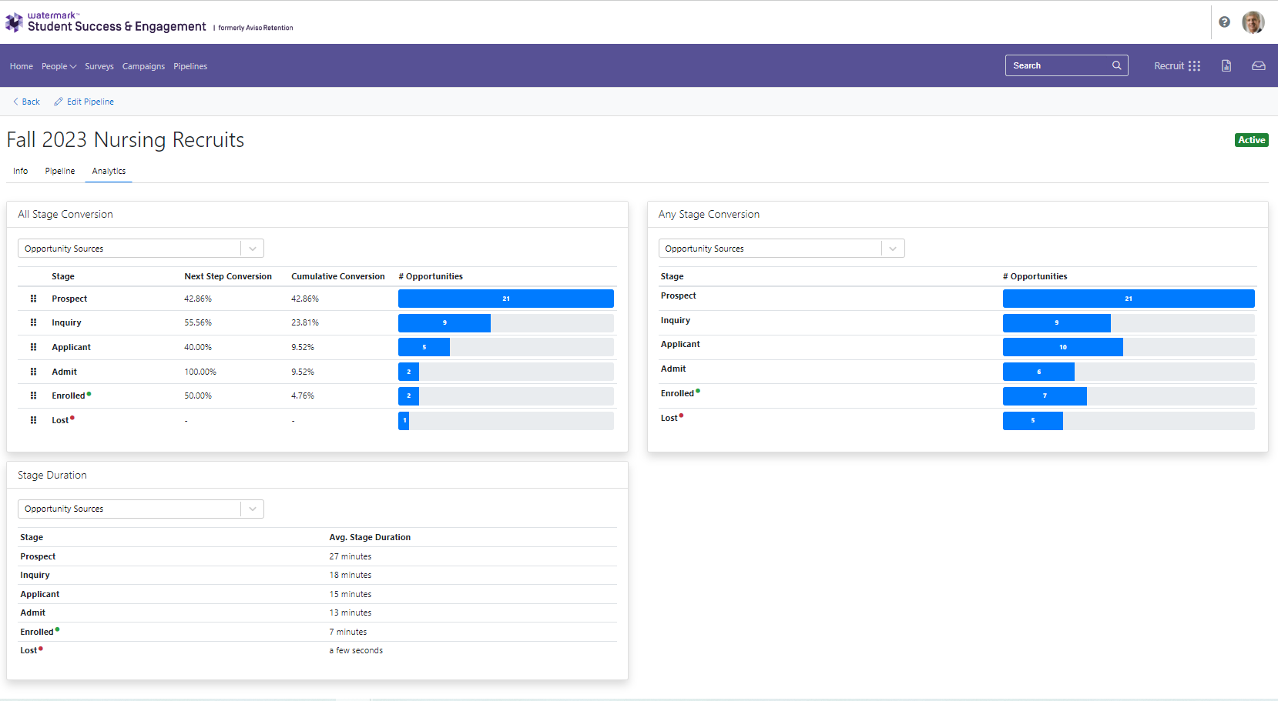Viewport: 1278px width, 701px height.
Task: Click the Watermark logo
Action: click(x=13, y=21)
